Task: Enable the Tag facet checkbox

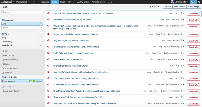Action: click(x=3, y=51)
